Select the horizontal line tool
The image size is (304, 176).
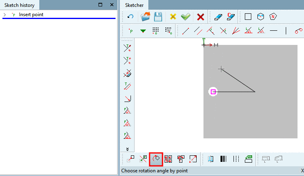[x=274, y=31]
